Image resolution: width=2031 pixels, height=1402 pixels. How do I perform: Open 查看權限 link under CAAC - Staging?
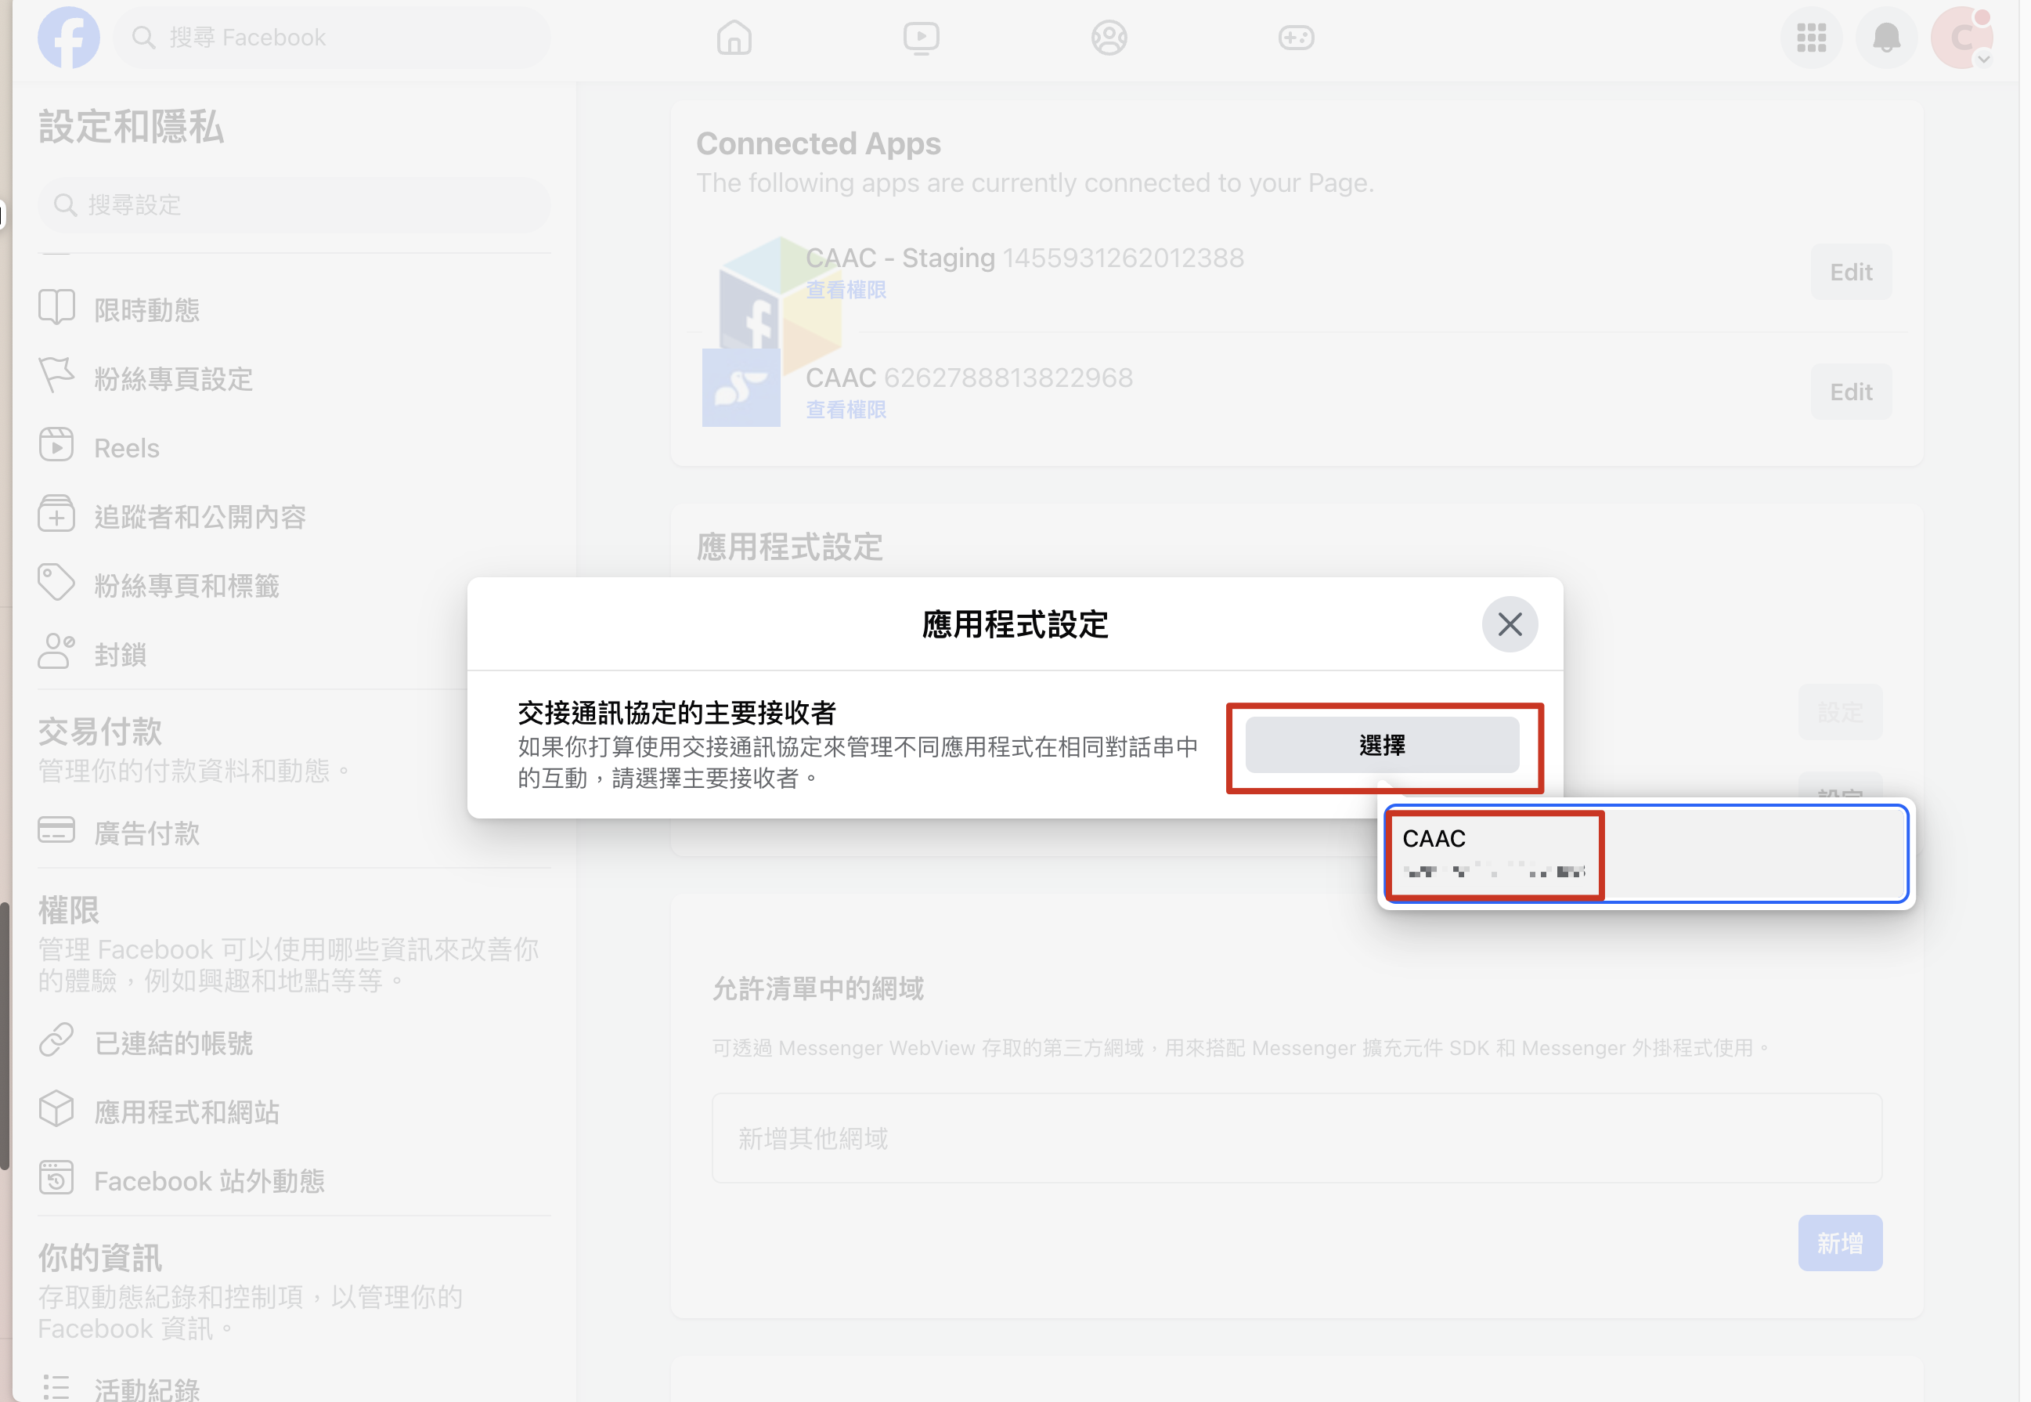[x=846, y=290]
